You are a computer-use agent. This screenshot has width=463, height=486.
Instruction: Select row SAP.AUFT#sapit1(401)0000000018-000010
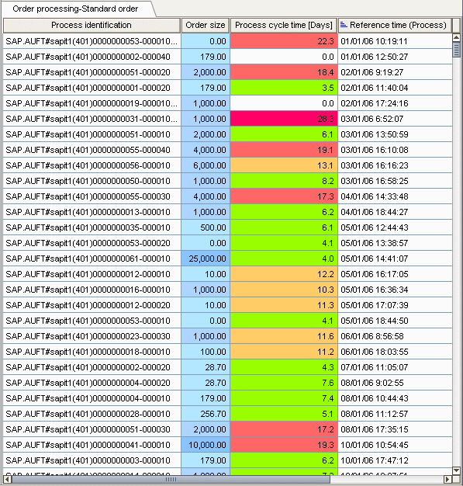point(228,352)
